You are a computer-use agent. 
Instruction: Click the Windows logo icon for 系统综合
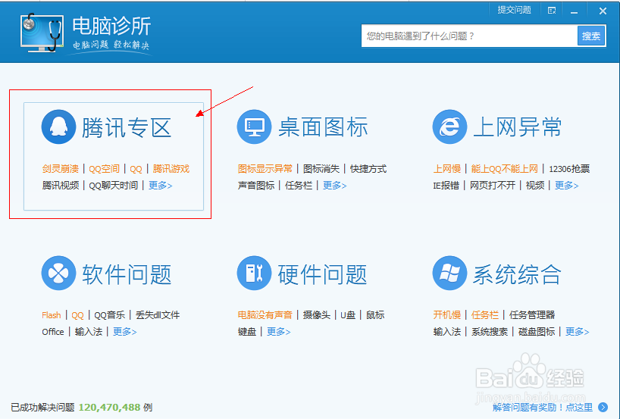[449, 273]
